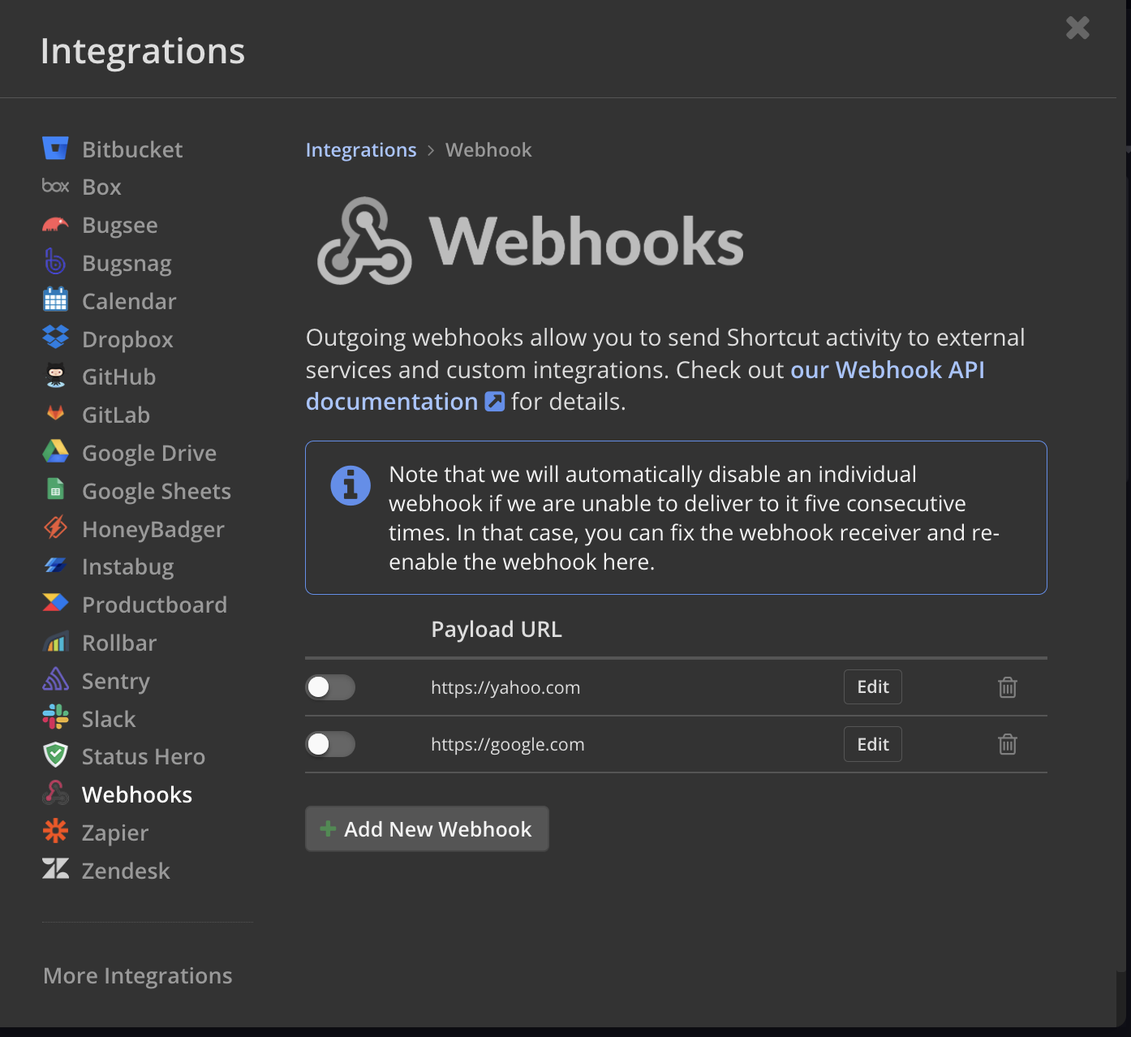Select GitHub in the sidebar
1131x1037 pixels.
118,377
